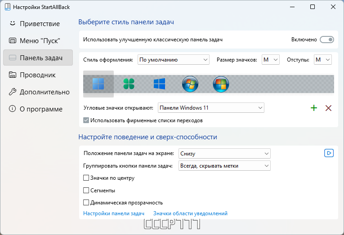Click the blue play preview icon
The image size is (344, 235).
[x=329, y=153]
